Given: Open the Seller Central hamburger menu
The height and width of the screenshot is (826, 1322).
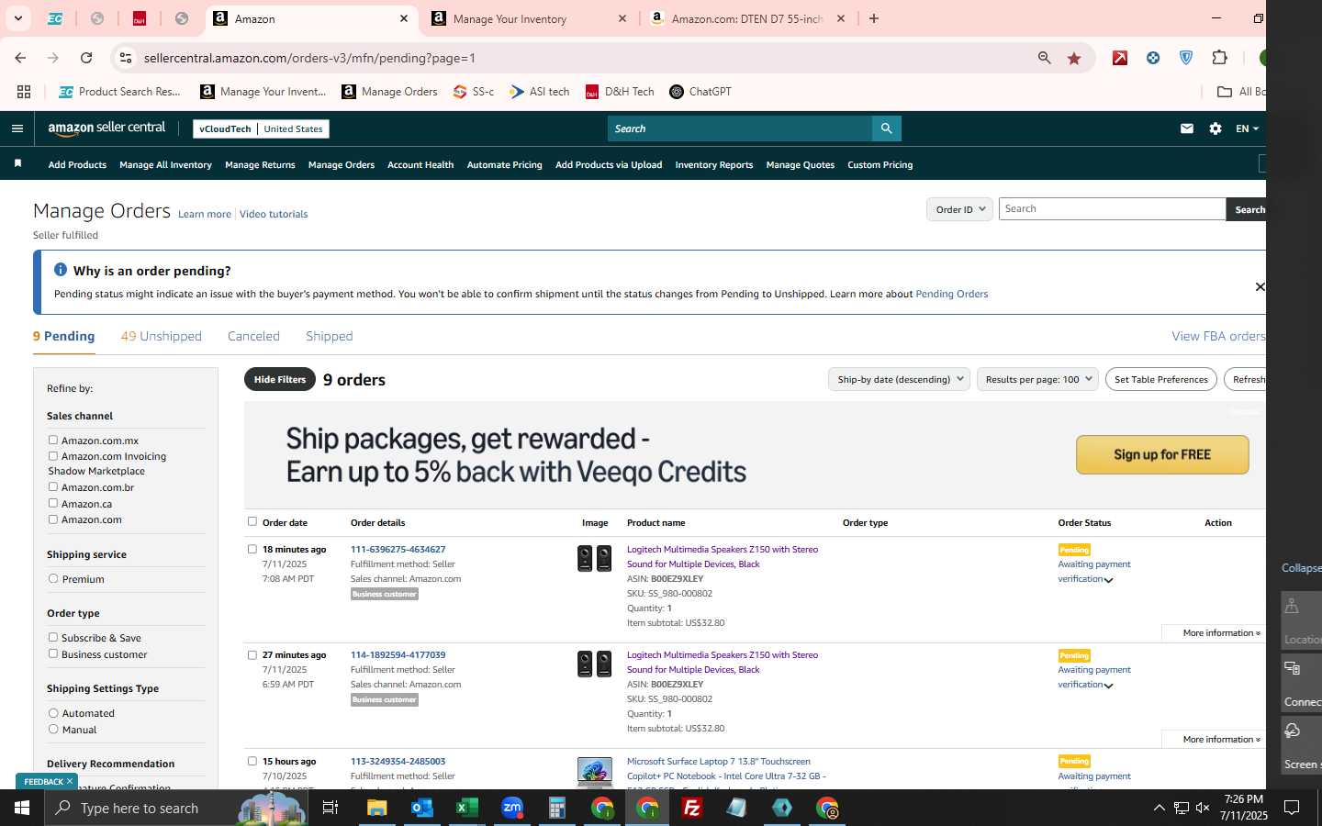Looking at the screenshot, I should (17, 128).
